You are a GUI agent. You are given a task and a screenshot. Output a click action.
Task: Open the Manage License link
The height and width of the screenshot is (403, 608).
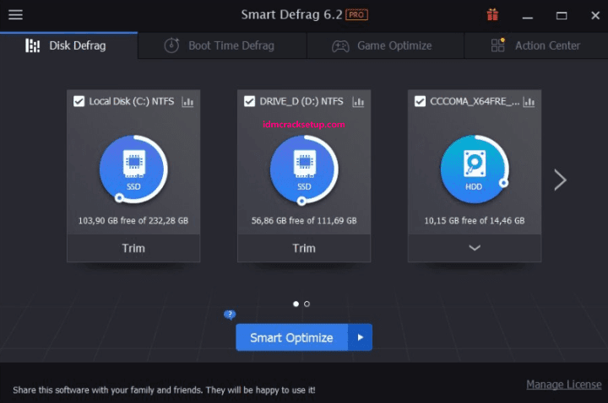pos(564,384)
